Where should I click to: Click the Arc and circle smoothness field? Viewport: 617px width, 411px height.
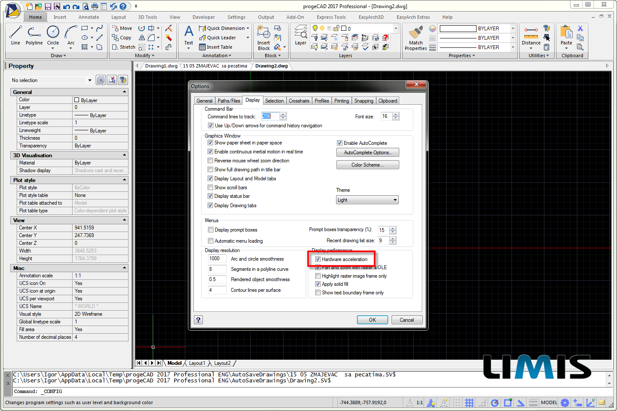point(217,258)
